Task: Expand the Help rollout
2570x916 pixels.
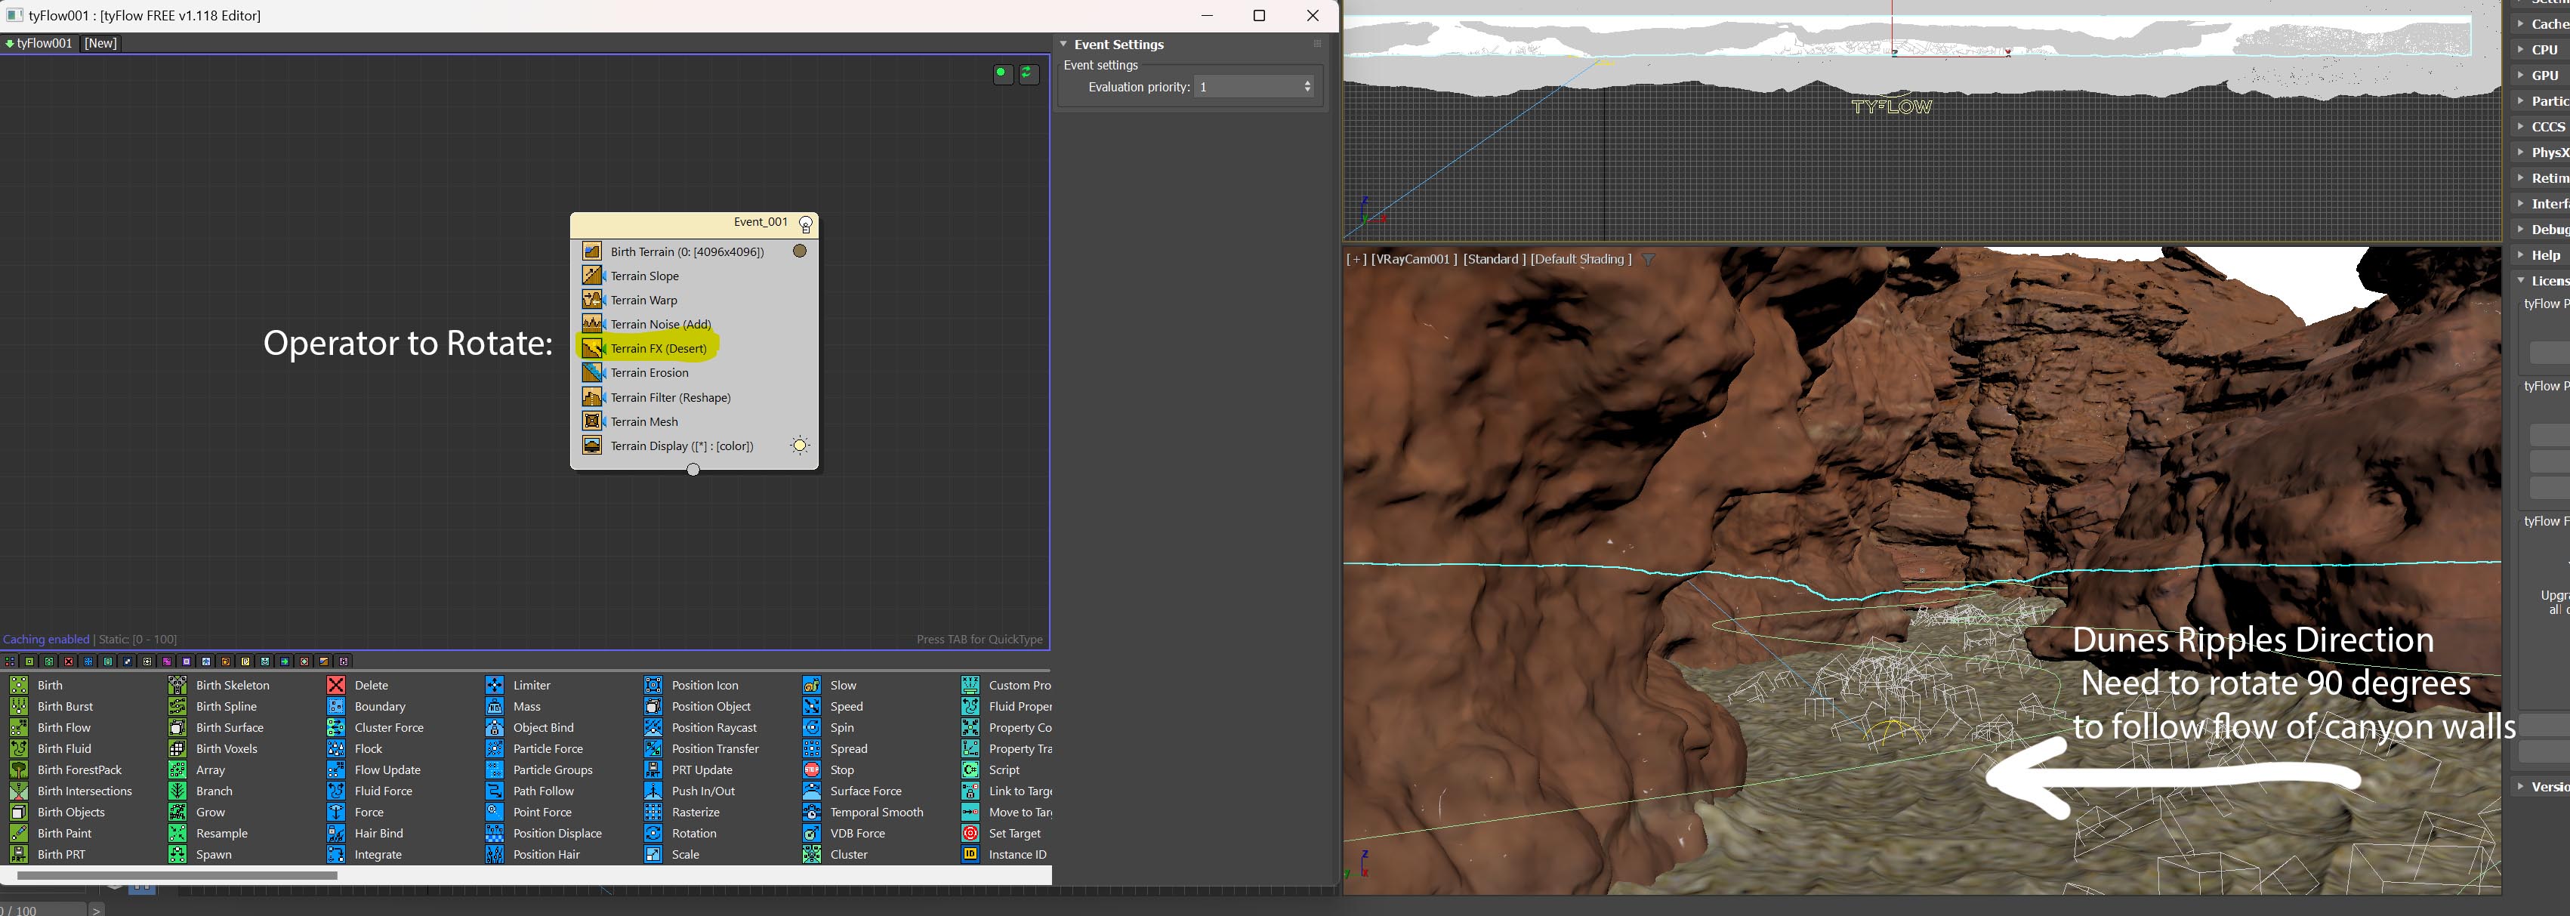Action: (2521, 255)
